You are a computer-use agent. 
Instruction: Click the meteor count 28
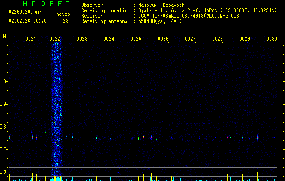click(66, 21)
